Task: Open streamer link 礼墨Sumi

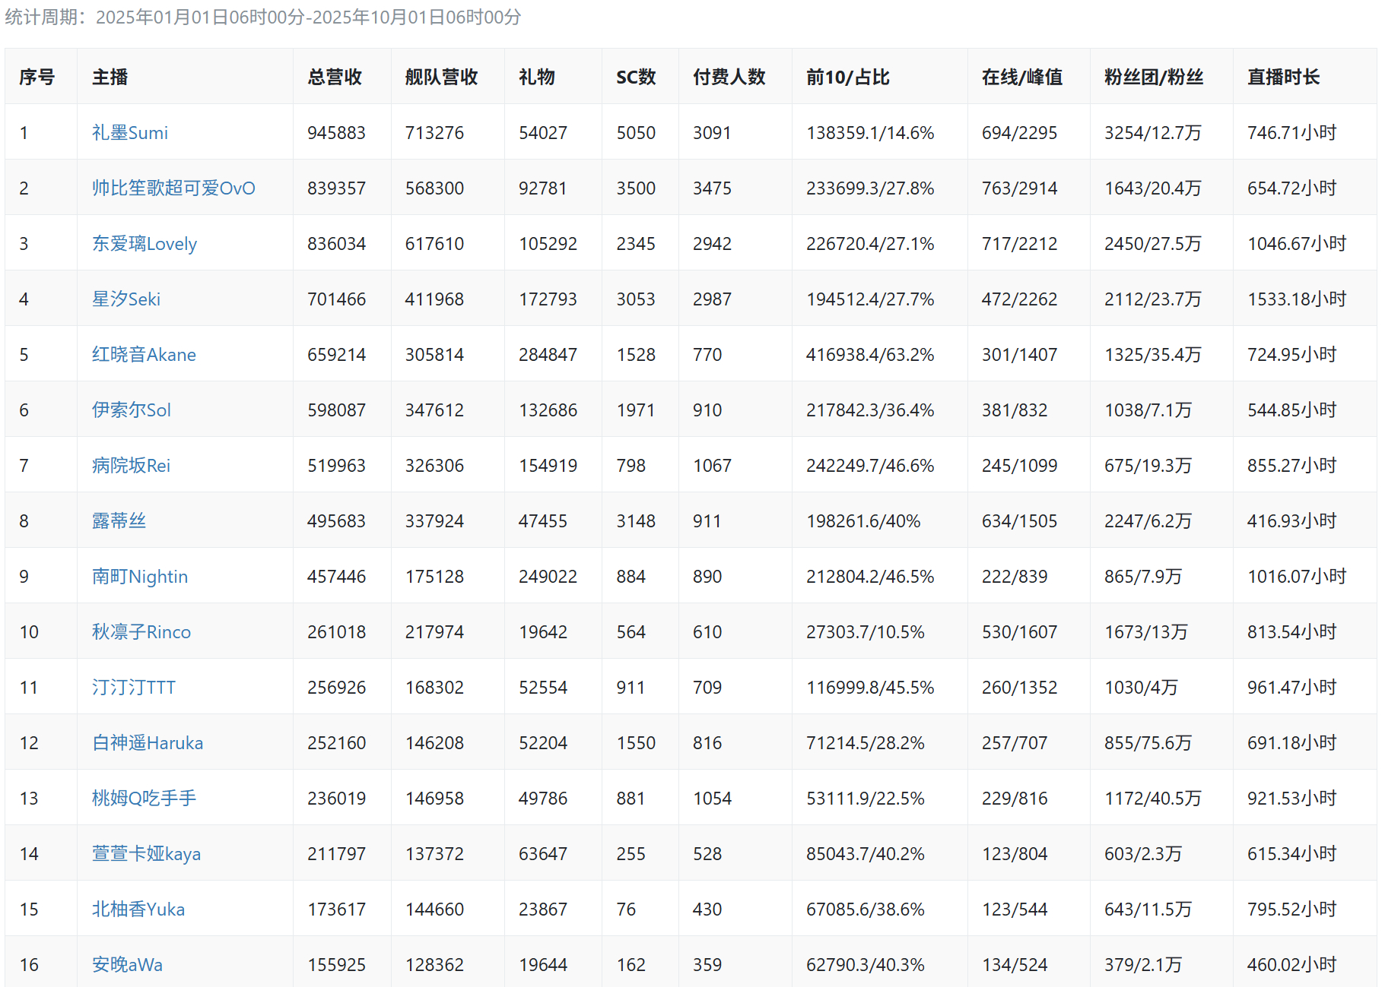Action: 129,133
